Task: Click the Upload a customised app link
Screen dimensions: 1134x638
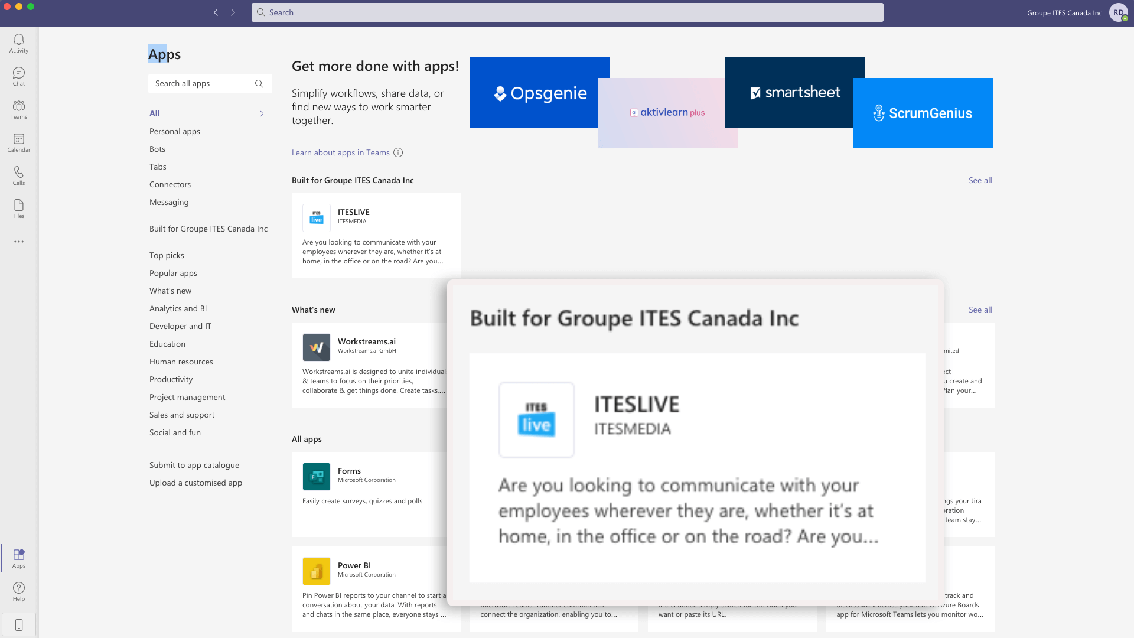Action: click(195, 482)
